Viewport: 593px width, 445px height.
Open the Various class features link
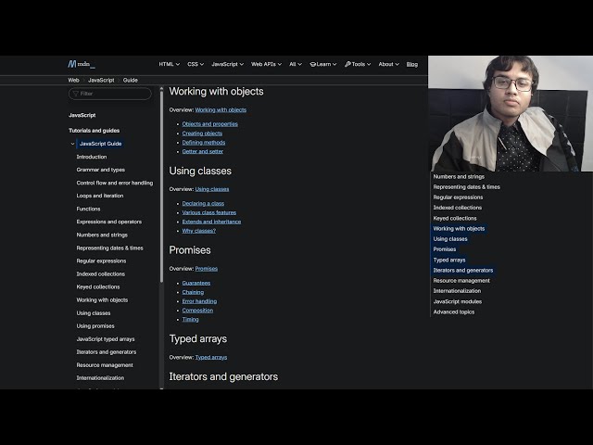208,212
